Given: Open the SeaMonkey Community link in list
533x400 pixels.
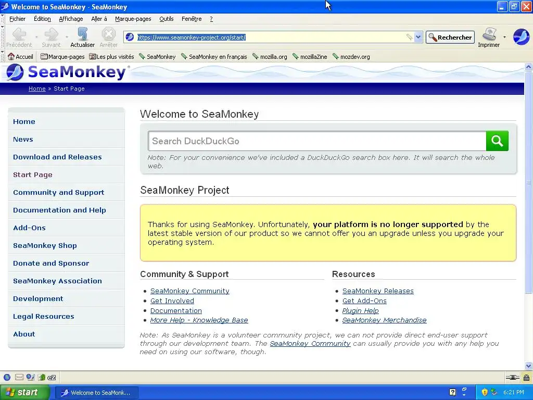Looking at the screenshot, I should tap(189, 291).
